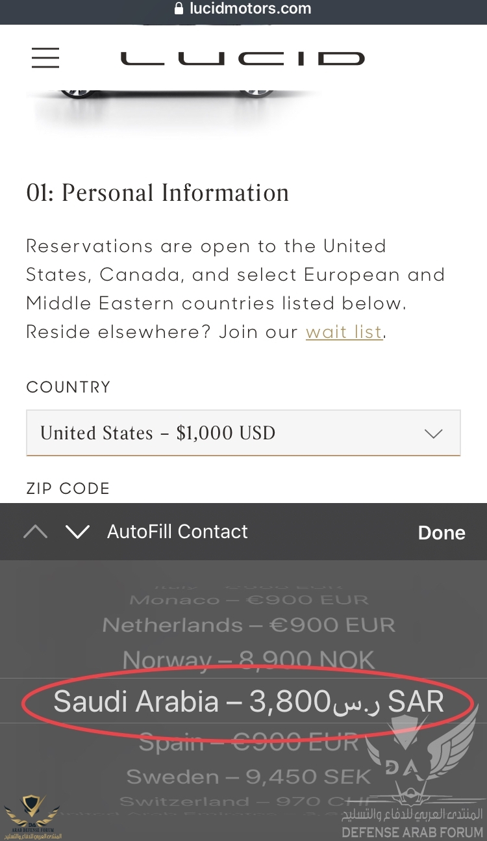Pick Sweden 9,450 SEK option
487x841 pixels.
point(249,777)
